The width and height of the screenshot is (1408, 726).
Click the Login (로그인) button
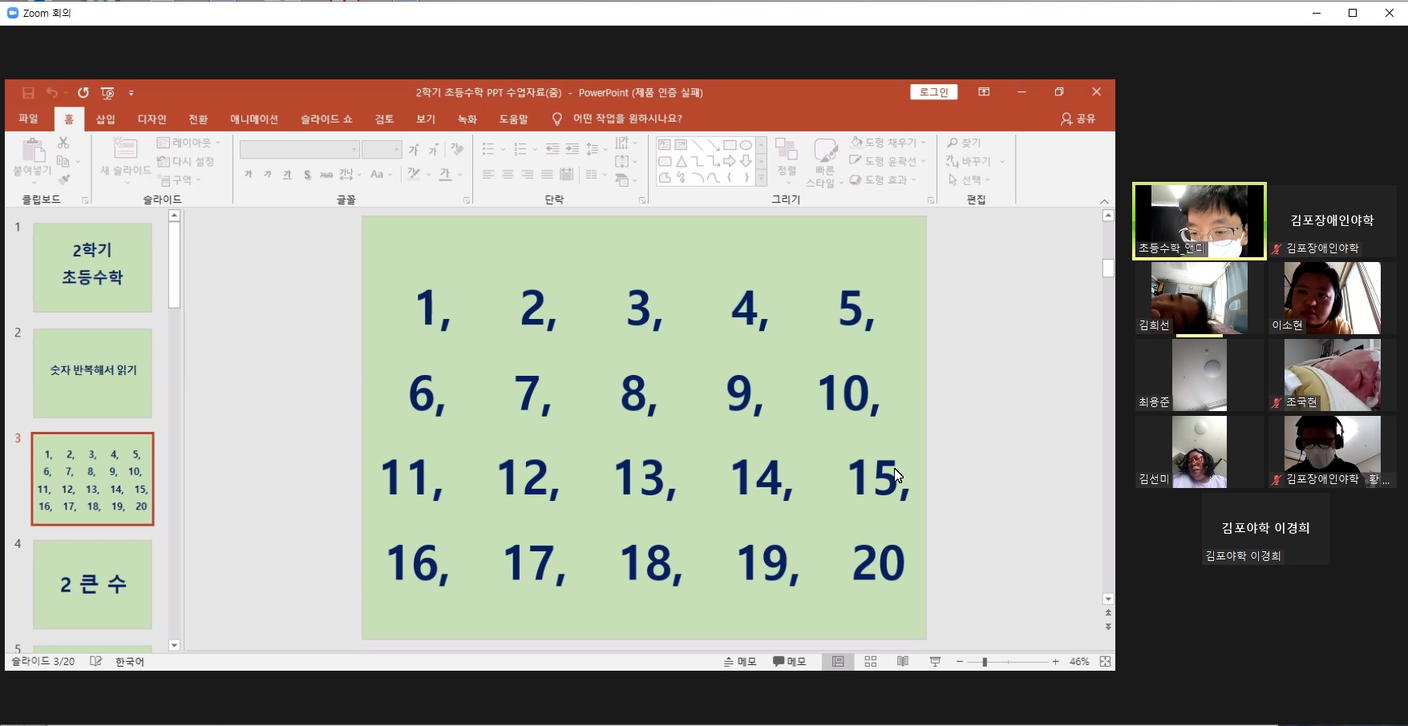[x=934, y=92]
